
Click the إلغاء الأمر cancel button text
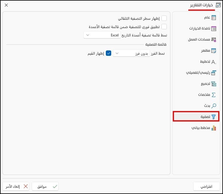pos(13,186)
